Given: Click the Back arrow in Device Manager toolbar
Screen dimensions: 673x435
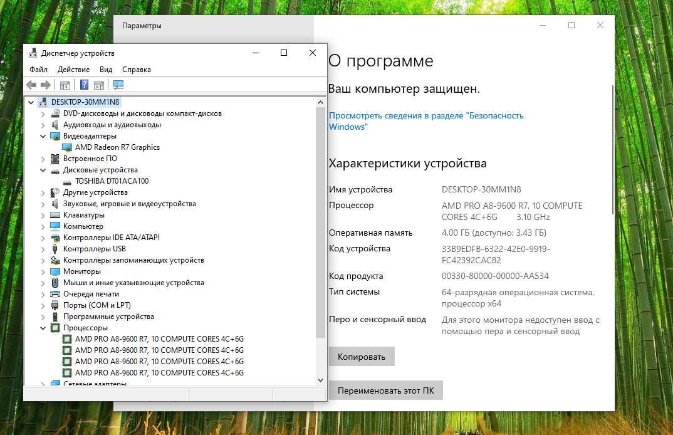Looking at the screenshot, I should click(31, 85).
